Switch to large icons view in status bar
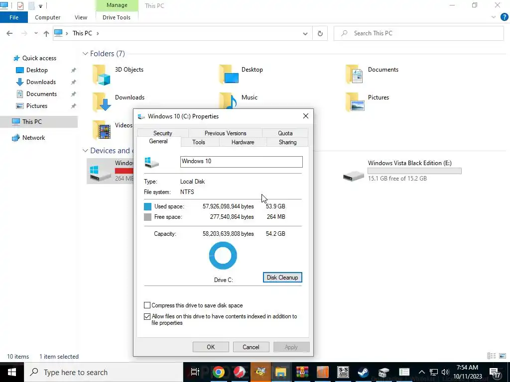510x382 pixels. [x=503, y=356]
